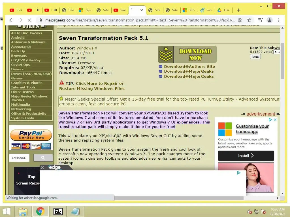Bookmark this page with the star icon

[x=249, y=20]
